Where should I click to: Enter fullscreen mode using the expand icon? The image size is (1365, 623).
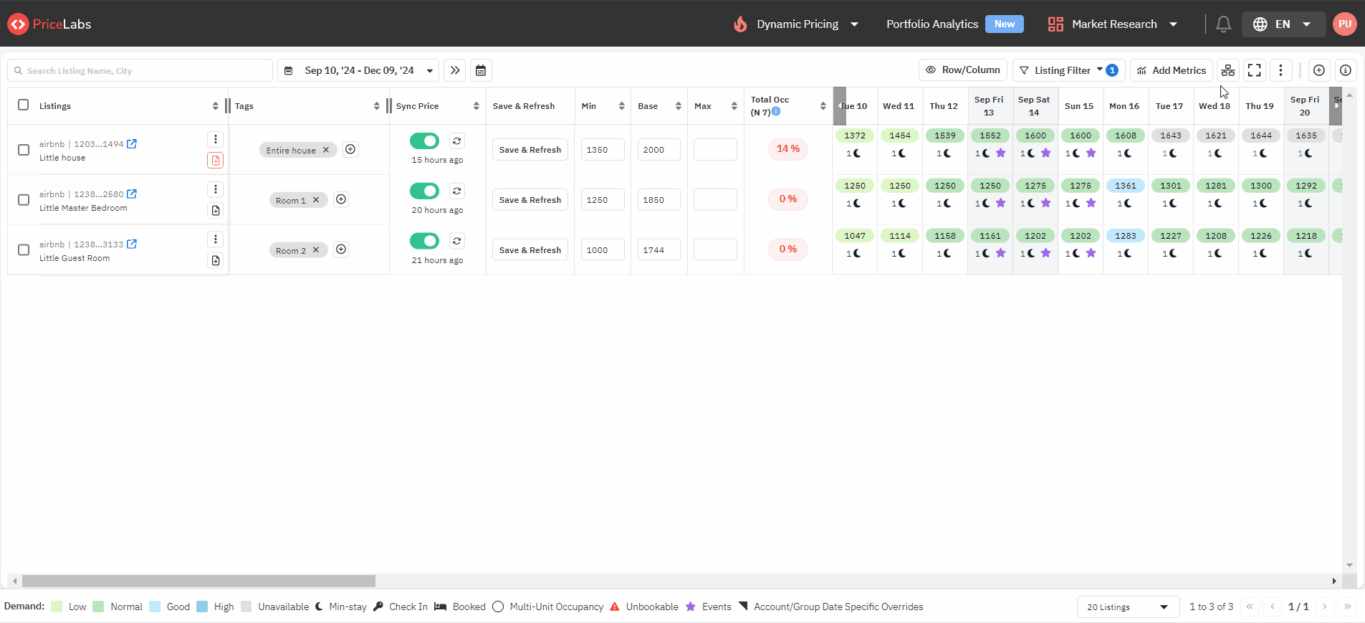point(1254,70)
